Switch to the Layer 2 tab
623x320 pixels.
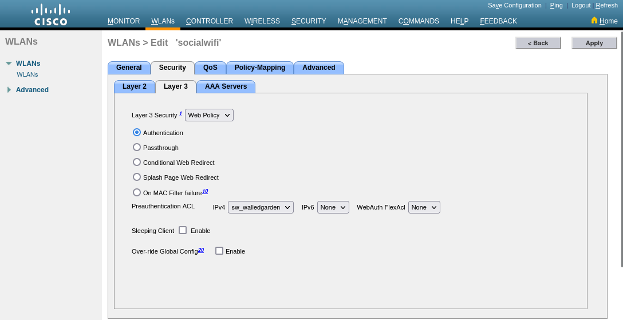[135, 86]
